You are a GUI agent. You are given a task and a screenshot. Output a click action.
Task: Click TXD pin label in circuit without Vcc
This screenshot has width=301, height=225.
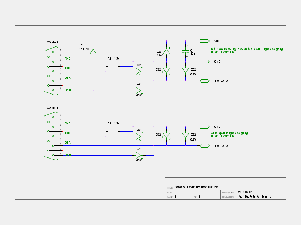pyautogui.click(x=67, y=133)
